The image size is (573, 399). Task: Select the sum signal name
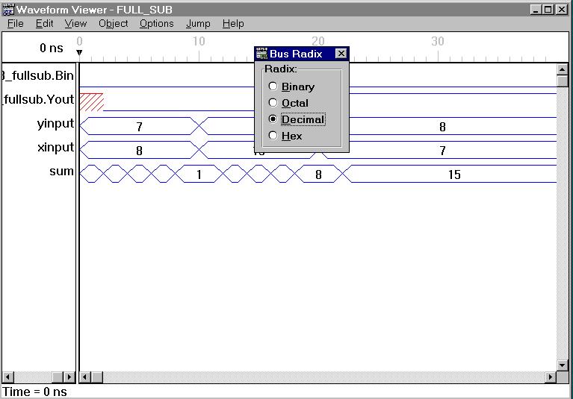coord(61,172)
